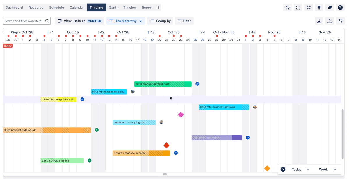Click the horizontal scrollbar handle at bottom

165,174
